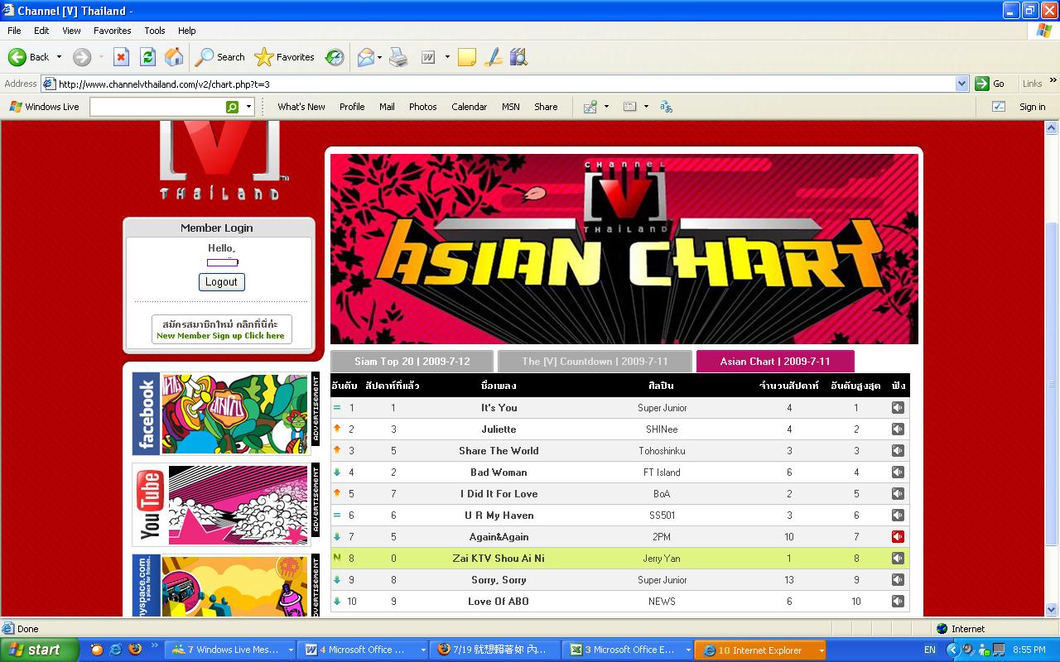This screenshot has width=1060, height=662.
Task: Click Calendar in Windows Live toolbar
Action: (469, 107)
